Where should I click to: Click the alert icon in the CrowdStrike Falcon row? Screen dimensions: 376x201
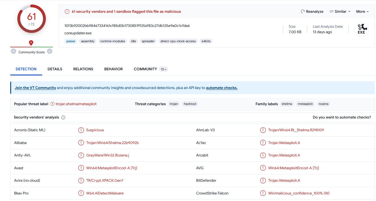pyautogui.click(x=263, y=193)
